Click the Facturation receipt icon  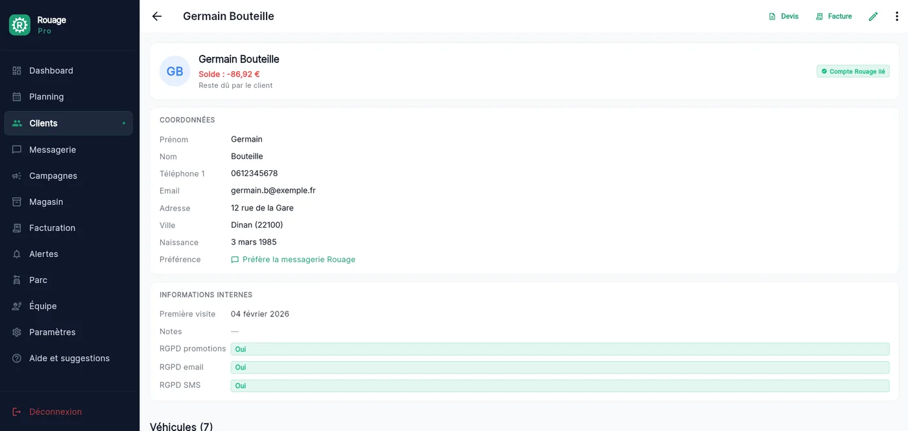click(x=17, y=228)
